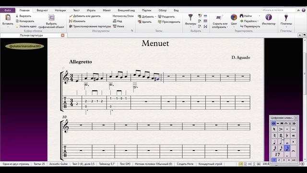Screen dimensions: 307x173
Task: Select voice 2 on keypad
Action: coord(279,160)
